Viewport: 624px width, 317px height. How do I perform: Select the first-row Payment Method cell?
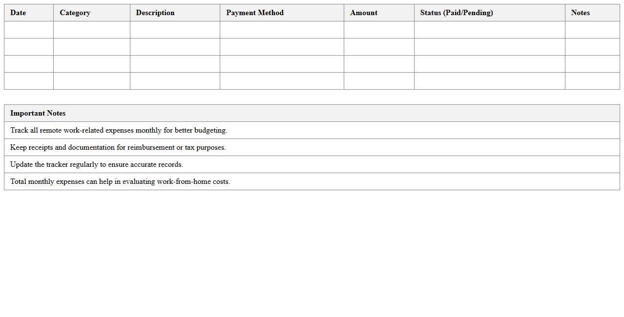[282, 30]
